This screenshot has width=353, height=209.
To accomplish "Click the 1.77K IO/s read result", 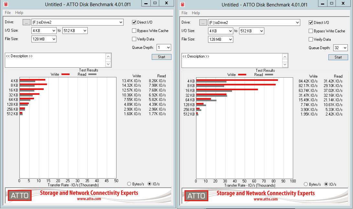I will [x=157, y=114].
